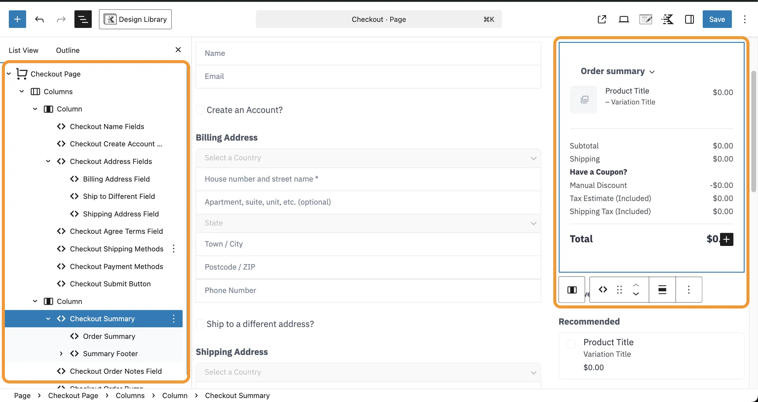The width and height of the screenshot is (758, 402).
Task: Open editor options three-dot menu
Action: point(745,19)
